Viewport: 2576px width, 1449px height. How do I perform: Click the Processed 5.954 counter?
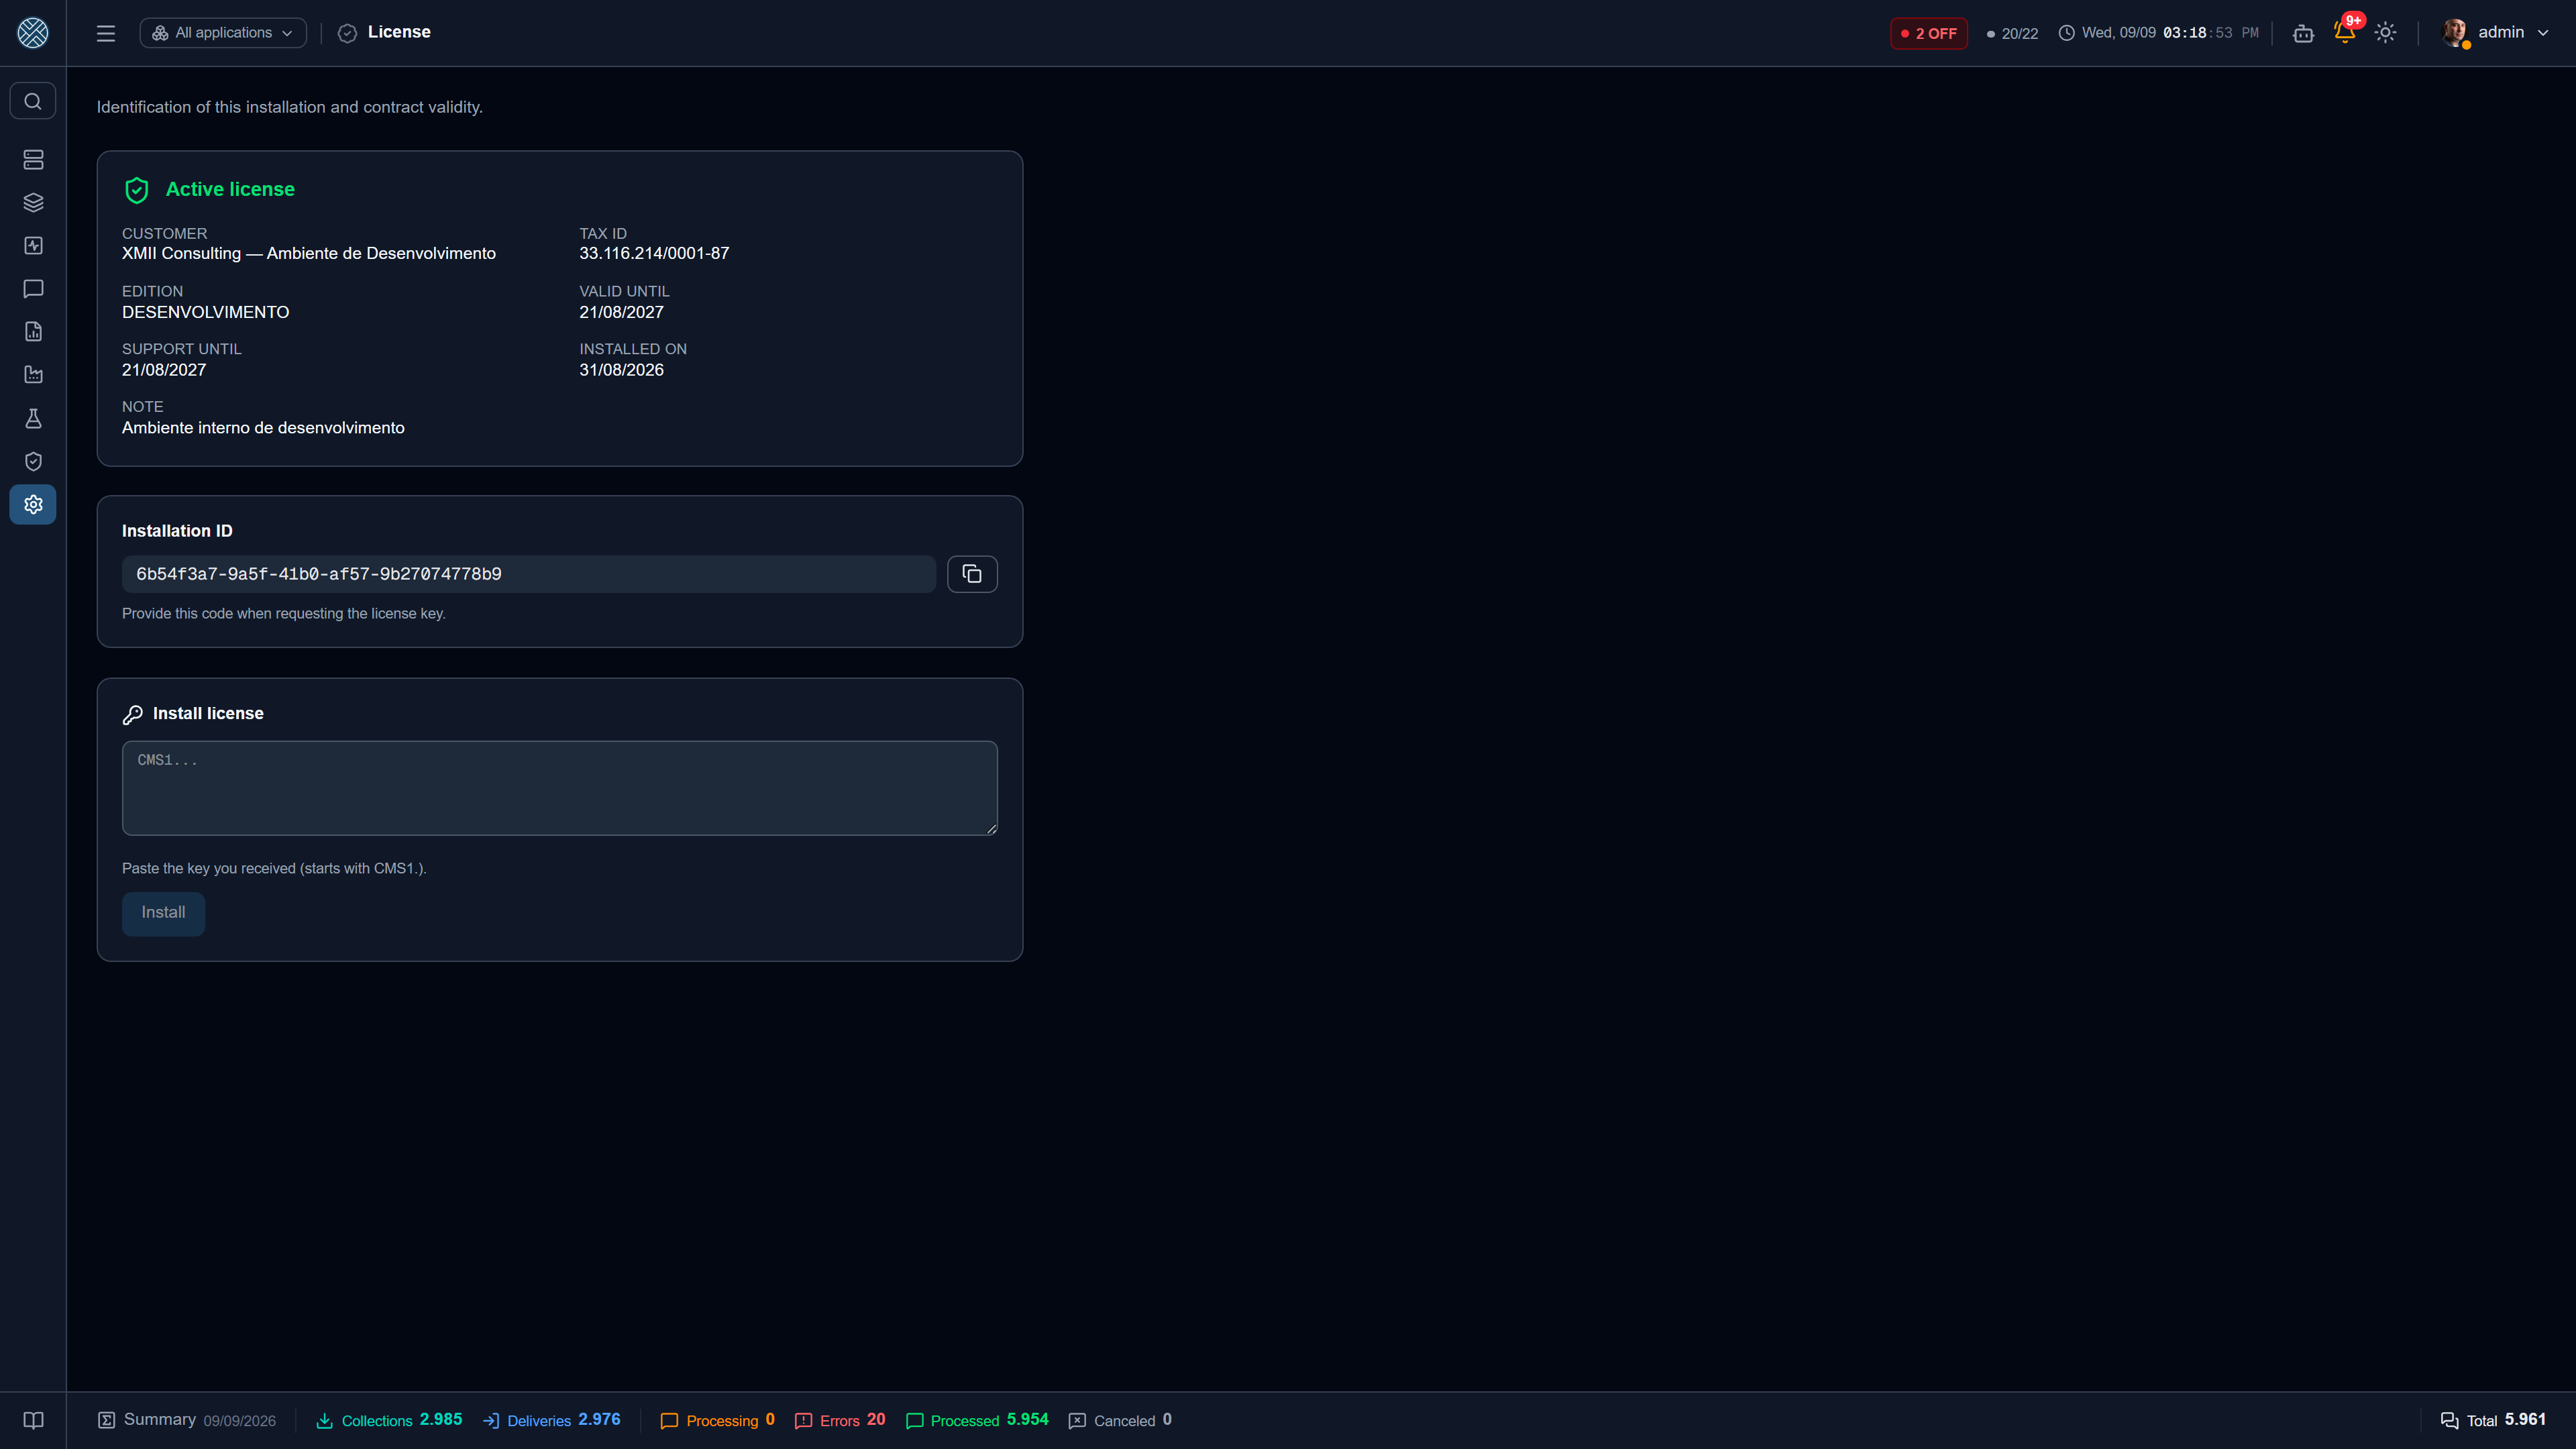click(x=977, y=1420)
